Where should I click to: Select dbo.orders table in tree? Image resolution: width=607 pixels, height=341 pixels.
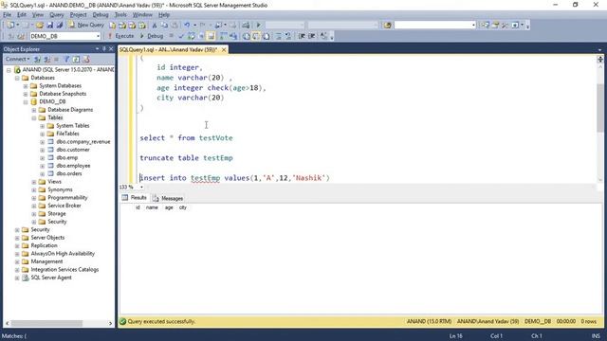pos(69,173)
